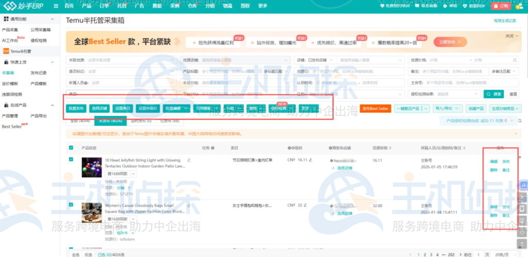Go to page 2 in pagination
The image size is (528, 257).
425,254
